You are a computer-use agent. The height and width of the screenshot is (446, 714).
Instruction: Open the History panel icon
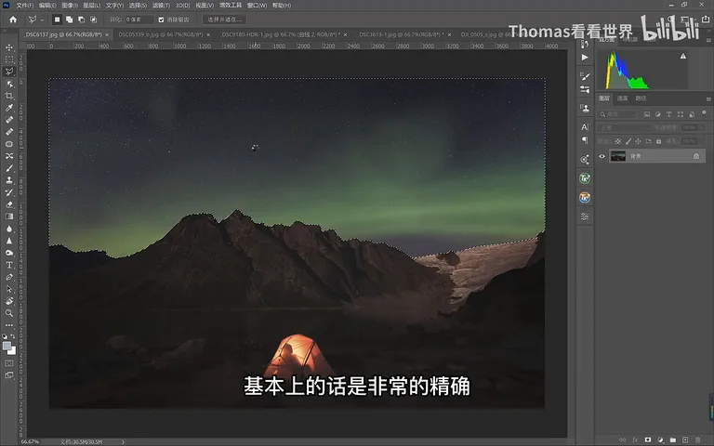tap(585, 45)
